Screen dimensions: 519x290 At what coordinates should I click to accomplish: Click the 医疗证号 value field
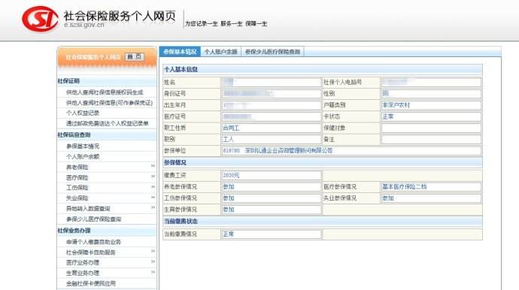(x=271, y=116)
